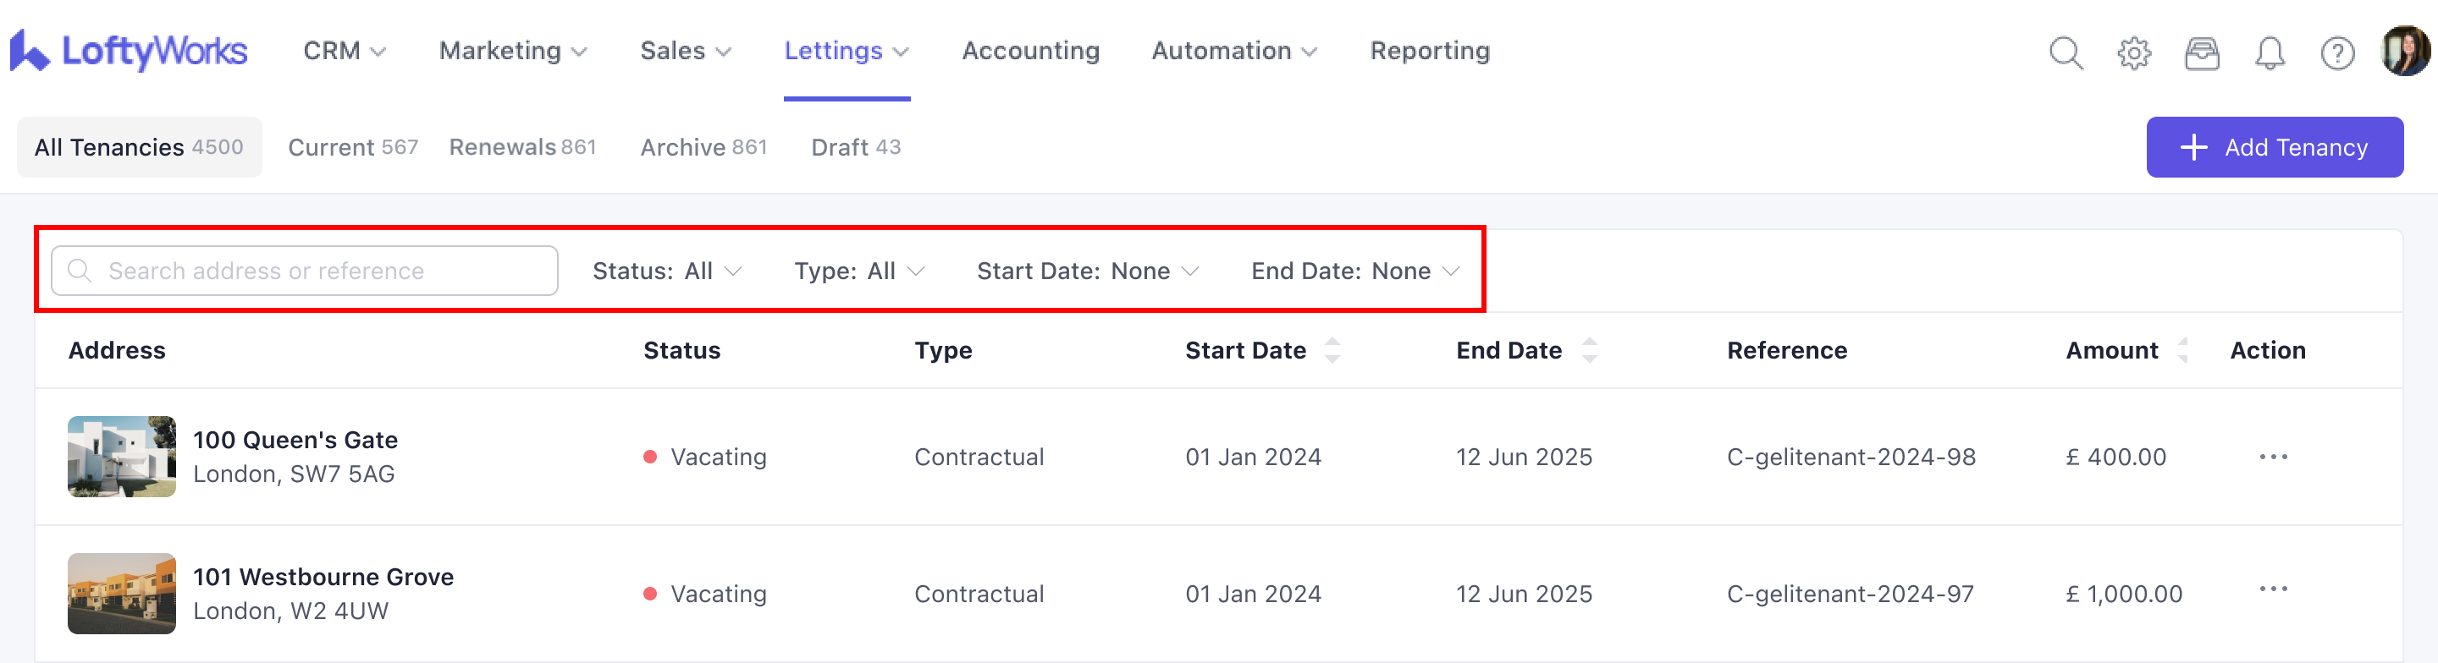Open the Accounting menu item
The height and width of the screenshot is (663, 2438).
(x=1031, y=51)
